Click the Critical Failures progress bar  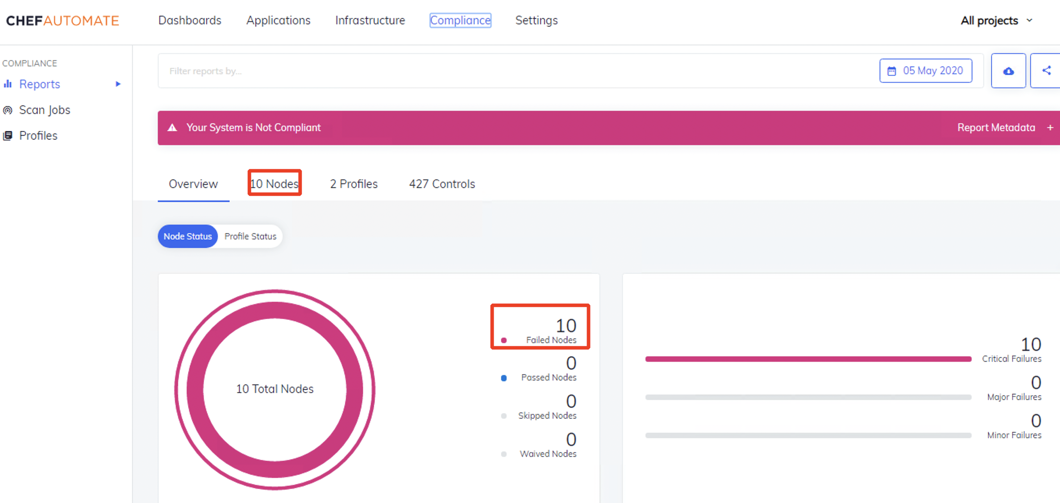pyautogui.click(x=808, y=359)
